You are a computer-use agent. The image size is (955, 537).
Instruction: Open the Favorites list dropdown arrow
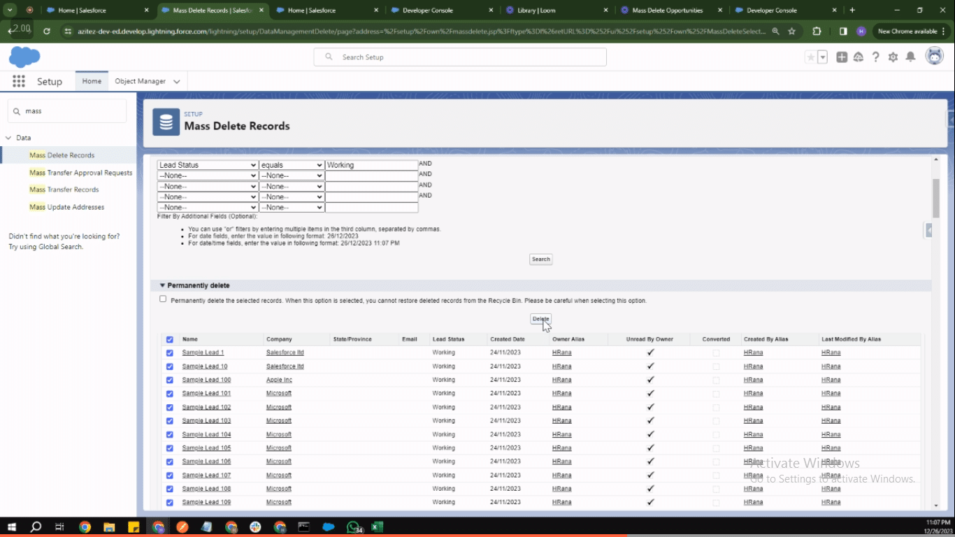(823, 57)
